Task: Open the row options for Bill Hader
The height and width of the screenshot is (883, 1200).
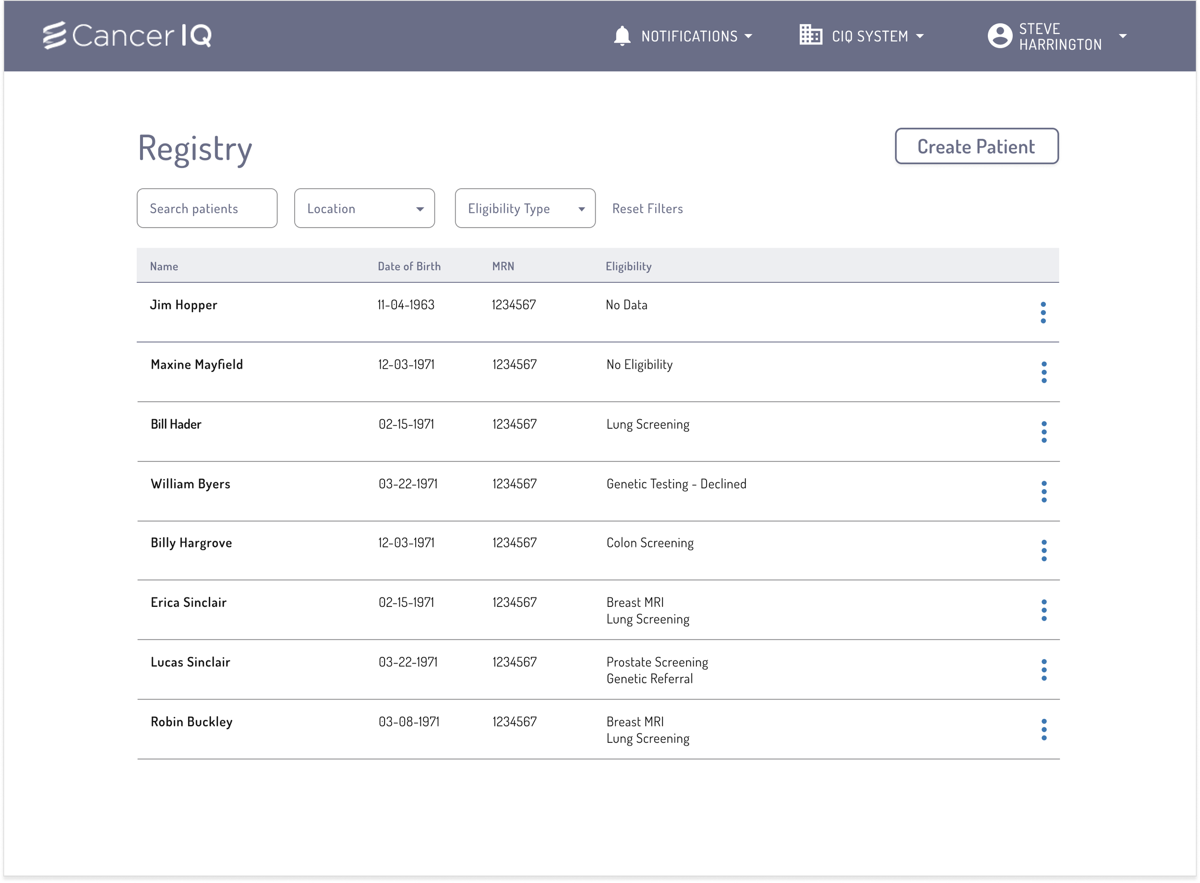Action: click(x=1043, y=432)
